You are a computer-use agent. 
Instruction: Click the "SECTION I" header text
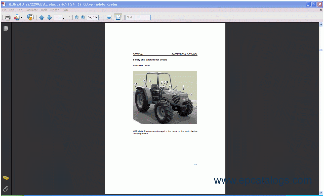tap(138, 54)
